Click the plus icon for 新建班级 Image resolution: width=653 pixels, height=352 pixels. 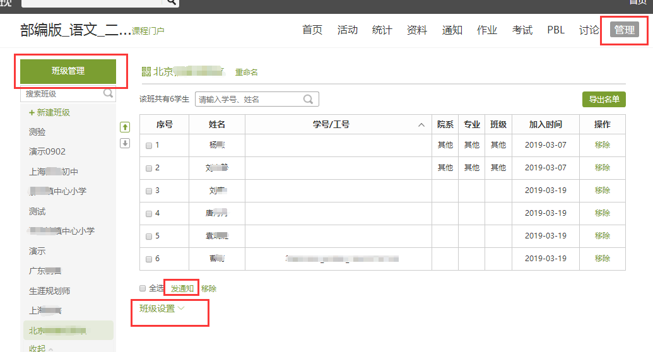pos(32,112)
